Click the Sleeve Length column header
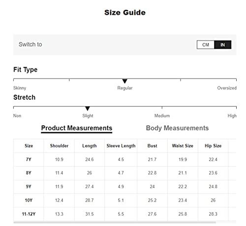Image resolution: width=246 pixels, height=226 pixels. click(121, 146)
